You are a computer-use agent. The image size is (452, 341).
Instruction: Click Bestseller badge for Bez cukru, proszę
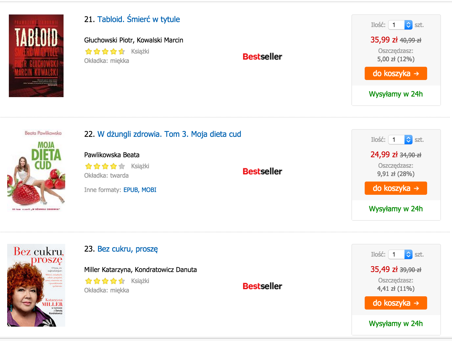262,286
